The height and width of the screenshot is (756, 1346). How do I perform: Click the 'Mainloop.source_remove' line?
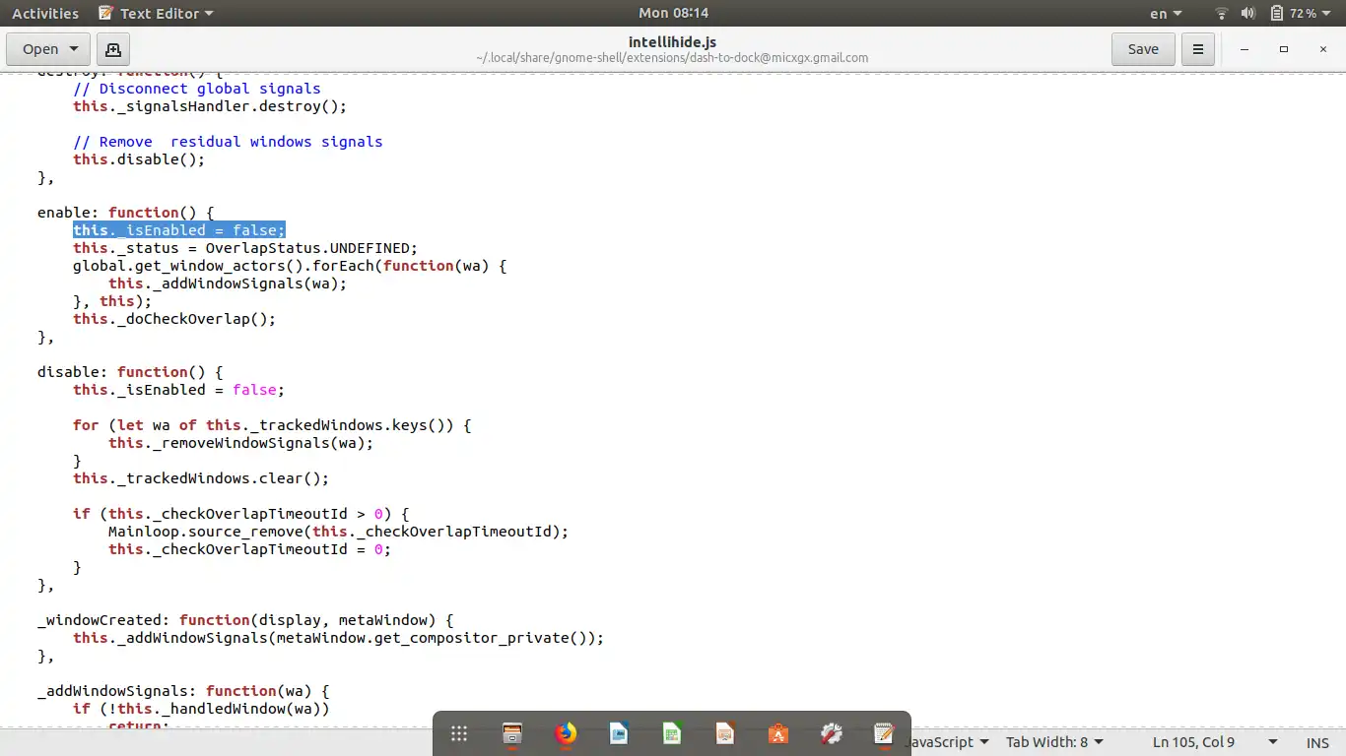(x=339, y=532)
